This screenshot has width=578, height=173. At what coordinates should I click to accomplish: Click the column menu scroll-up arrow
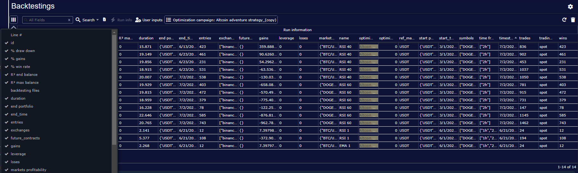[x=114, y=32]
